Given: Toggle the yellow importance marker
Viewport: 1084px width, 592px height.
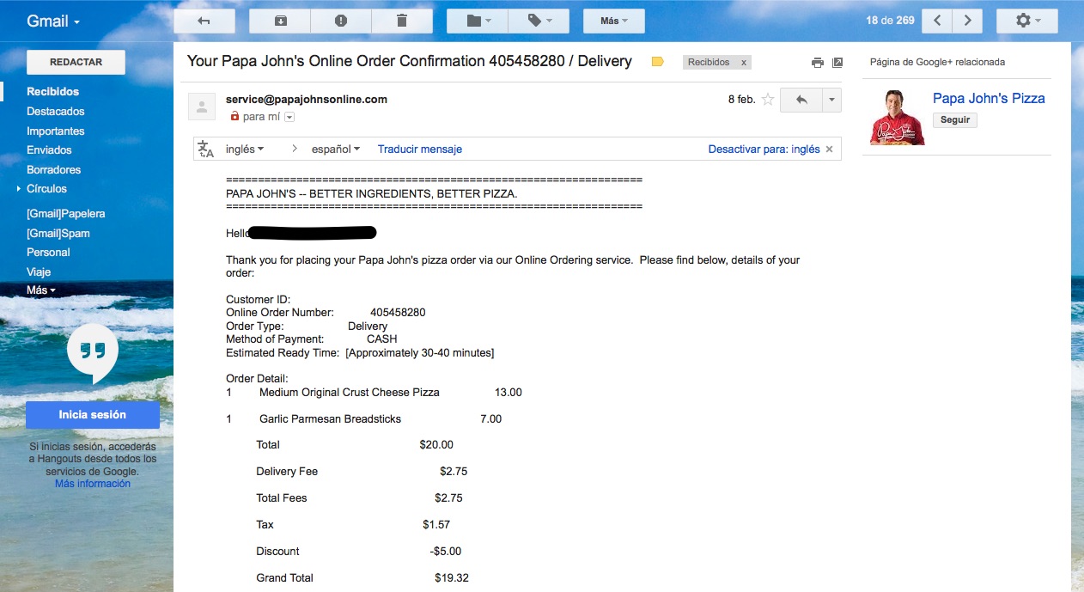Looking at the screenshot, I should click(x=658, y=62).
